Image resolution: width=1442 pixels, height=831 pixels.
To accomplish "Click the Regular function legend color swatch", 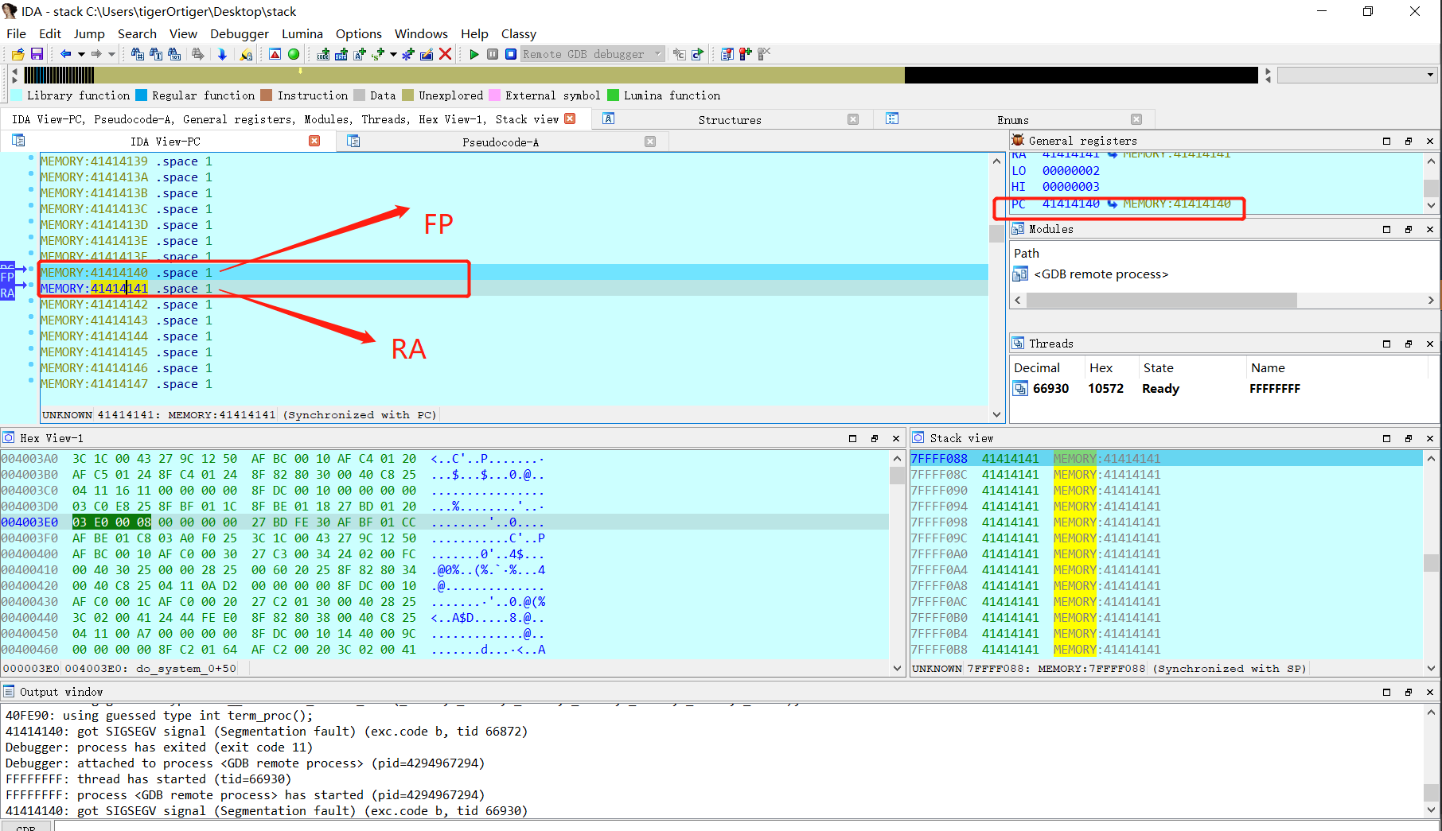I will point(142,95).
